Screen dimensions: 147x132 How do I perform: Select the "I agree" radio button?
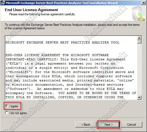pos(7,106)
